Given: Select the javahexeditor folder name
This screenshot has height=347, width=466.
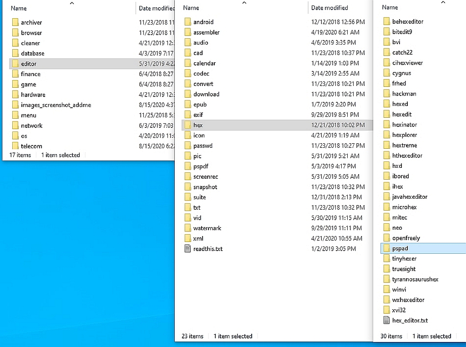Looking at the screenshot, I should (x=410, y=196).
